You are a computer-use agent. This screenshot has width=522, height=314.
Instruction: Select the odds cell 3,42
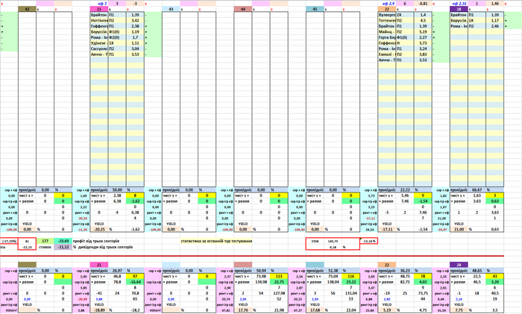[135, 20]
